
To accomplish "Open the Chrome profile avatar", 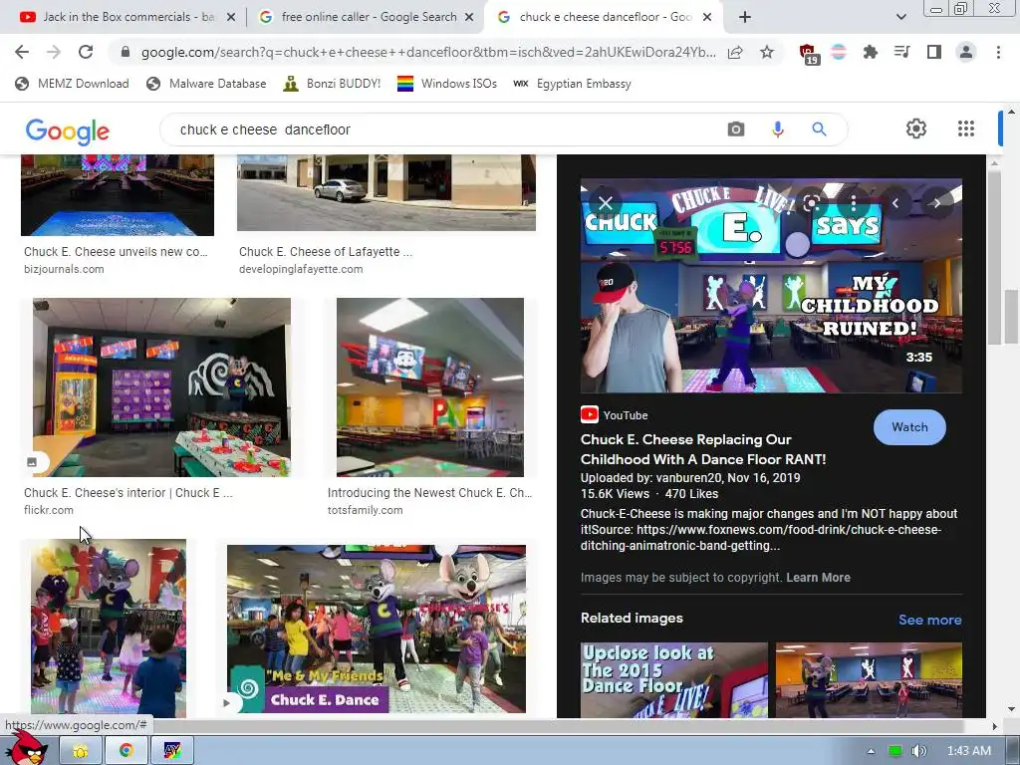I will tap(966, 52).
